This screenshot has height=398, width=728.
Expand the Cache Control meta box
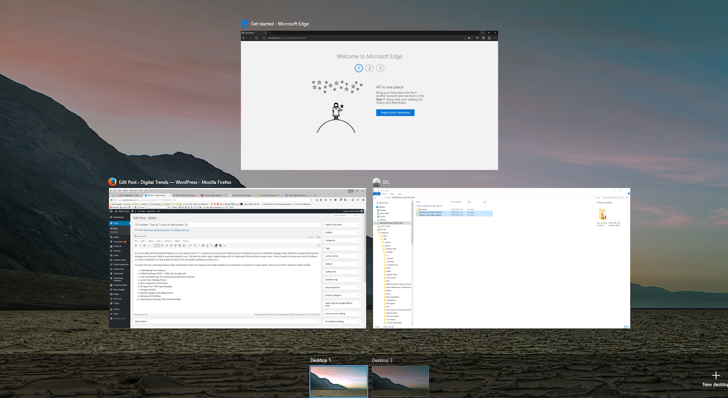click(x=342, y=256)
